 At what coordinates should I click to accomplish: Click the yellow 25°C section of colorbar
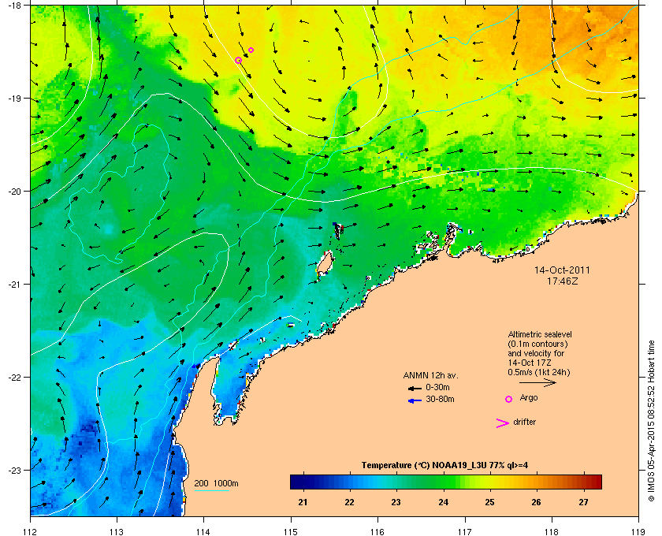pyautogui.click(x=489, y=482)
